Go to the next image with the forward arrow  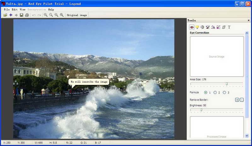pyautogui.click(x=16, y=15)
